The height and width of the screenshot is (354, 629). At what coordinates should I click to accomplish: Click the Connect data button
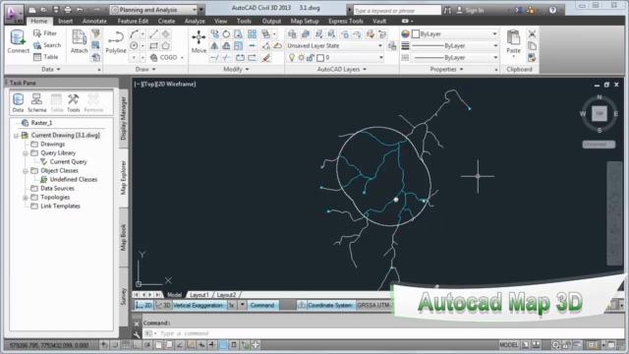(18, 41)
